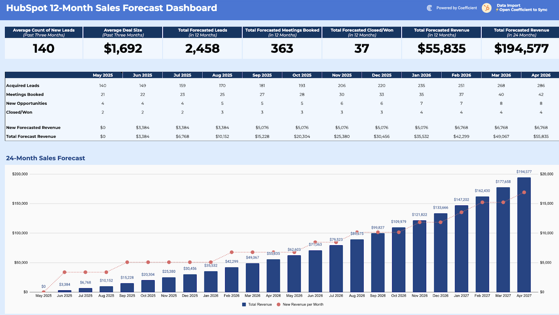Click the $133,666 bar data label
The width and height of the screenshot is (559, 315).
(x=441, y=207)
